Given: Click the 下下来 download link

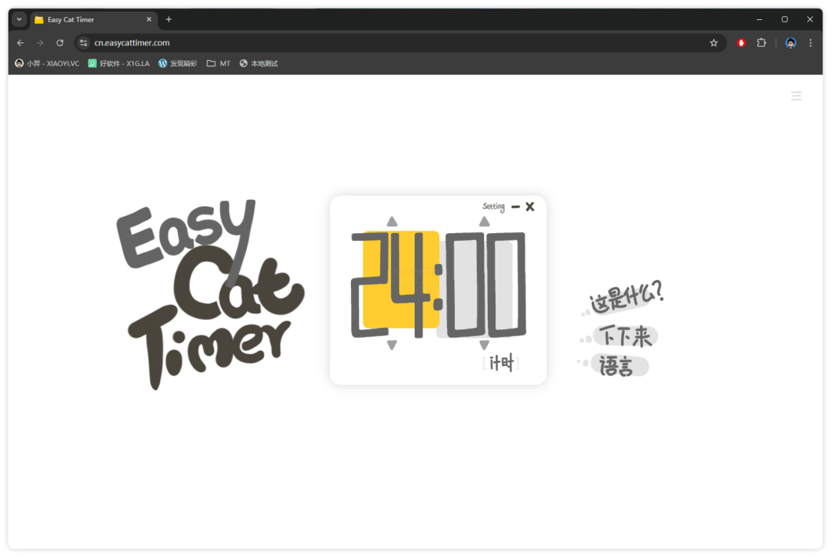Looking at the screenshot, I should click(626, 336).
